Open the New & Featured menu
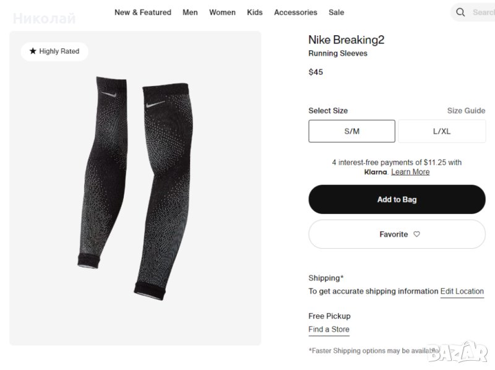Screen dimensions: 495x370 pos(142,12)
